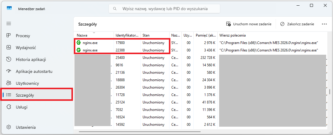Open the three-dots more options menu
Viewport: 333px width, 135px height.
[324, 24]
